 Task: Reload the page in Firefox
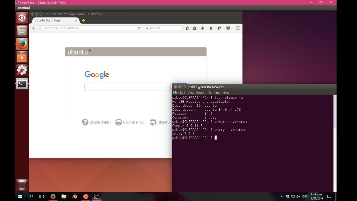coord(139,28)
